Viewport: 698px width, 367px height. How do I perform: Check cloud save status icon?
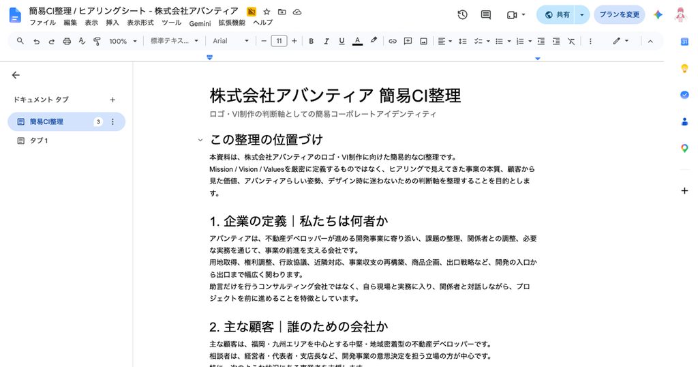(x=297, y=12)
